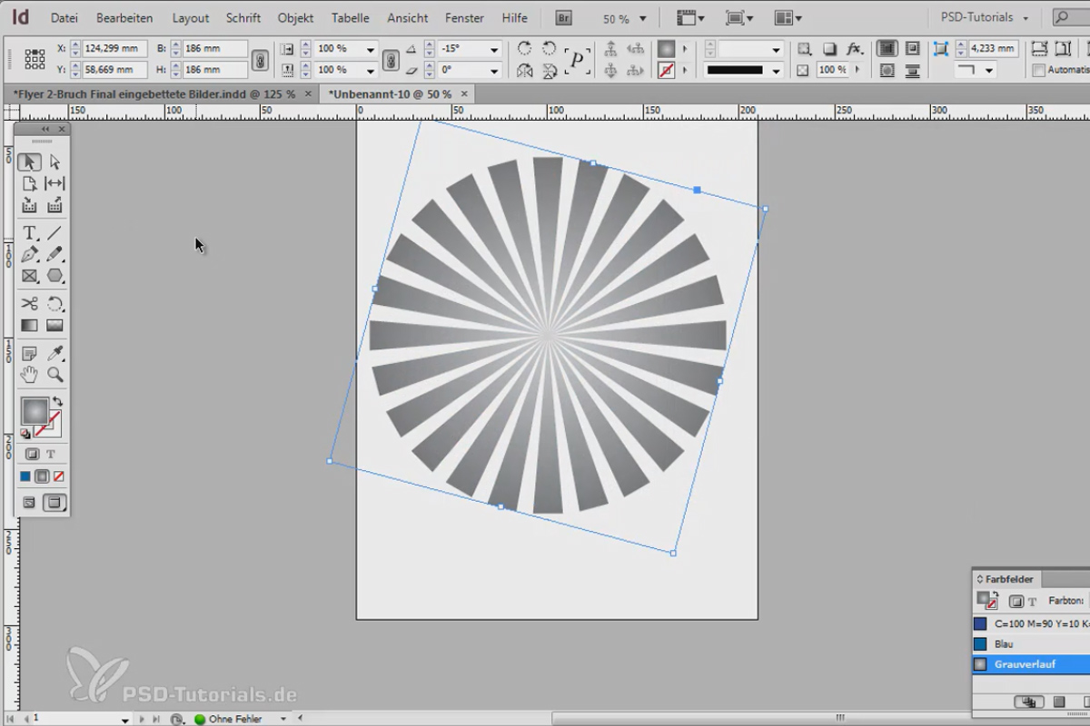1090x726 pixels.
Task: Select the Scissors tool
Action: pos(30,304)
